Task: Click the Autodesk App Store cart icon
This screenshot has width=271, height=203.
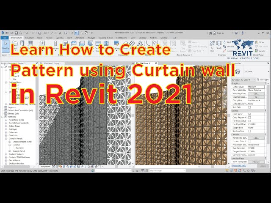Action: click(x=236, y=33)
